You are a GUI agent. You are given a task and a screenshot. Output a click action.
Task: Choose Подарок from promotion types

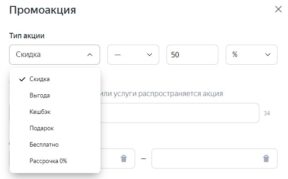pyautogui.click(x=55, y=128)
